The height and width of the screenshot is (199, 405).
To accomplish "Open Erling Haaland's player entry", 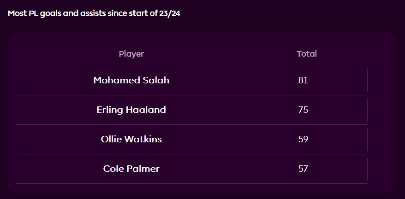I will click(x=131, y=110).
